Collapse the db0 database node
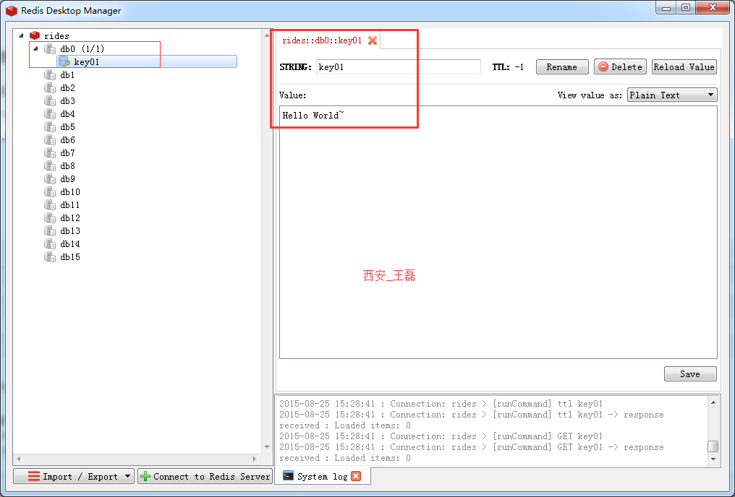The image size is (735, 497). (35, 48)
